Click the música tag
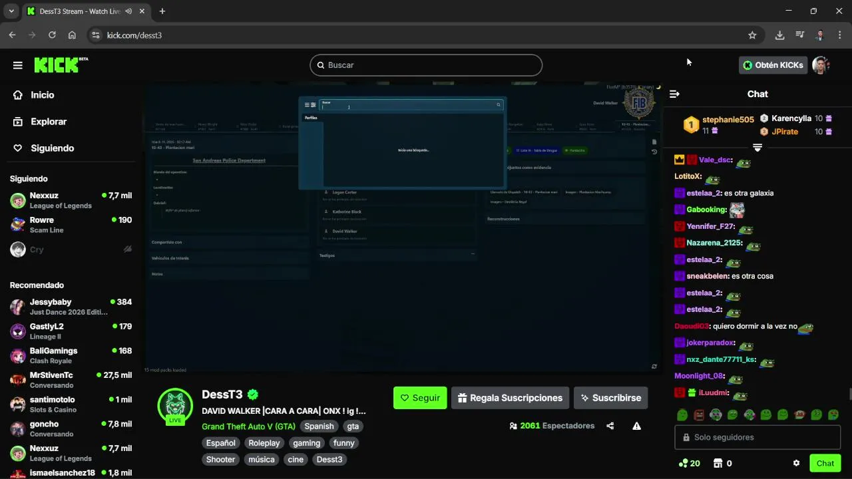The width and height of the screenshot is (852, 479). coord(262,460)
